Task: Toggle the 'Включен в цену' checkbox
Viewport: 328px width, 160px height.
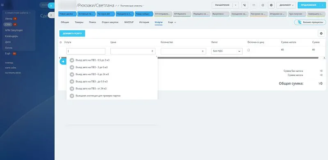Action: point(248,50)
